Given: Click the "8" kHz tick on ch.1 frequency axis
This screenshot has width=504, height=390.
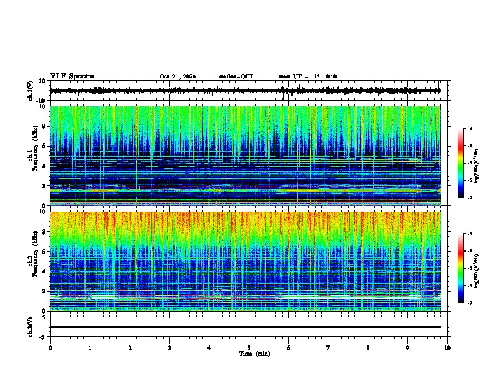Looking at the screenshot, I should click(x=44, y=126).
